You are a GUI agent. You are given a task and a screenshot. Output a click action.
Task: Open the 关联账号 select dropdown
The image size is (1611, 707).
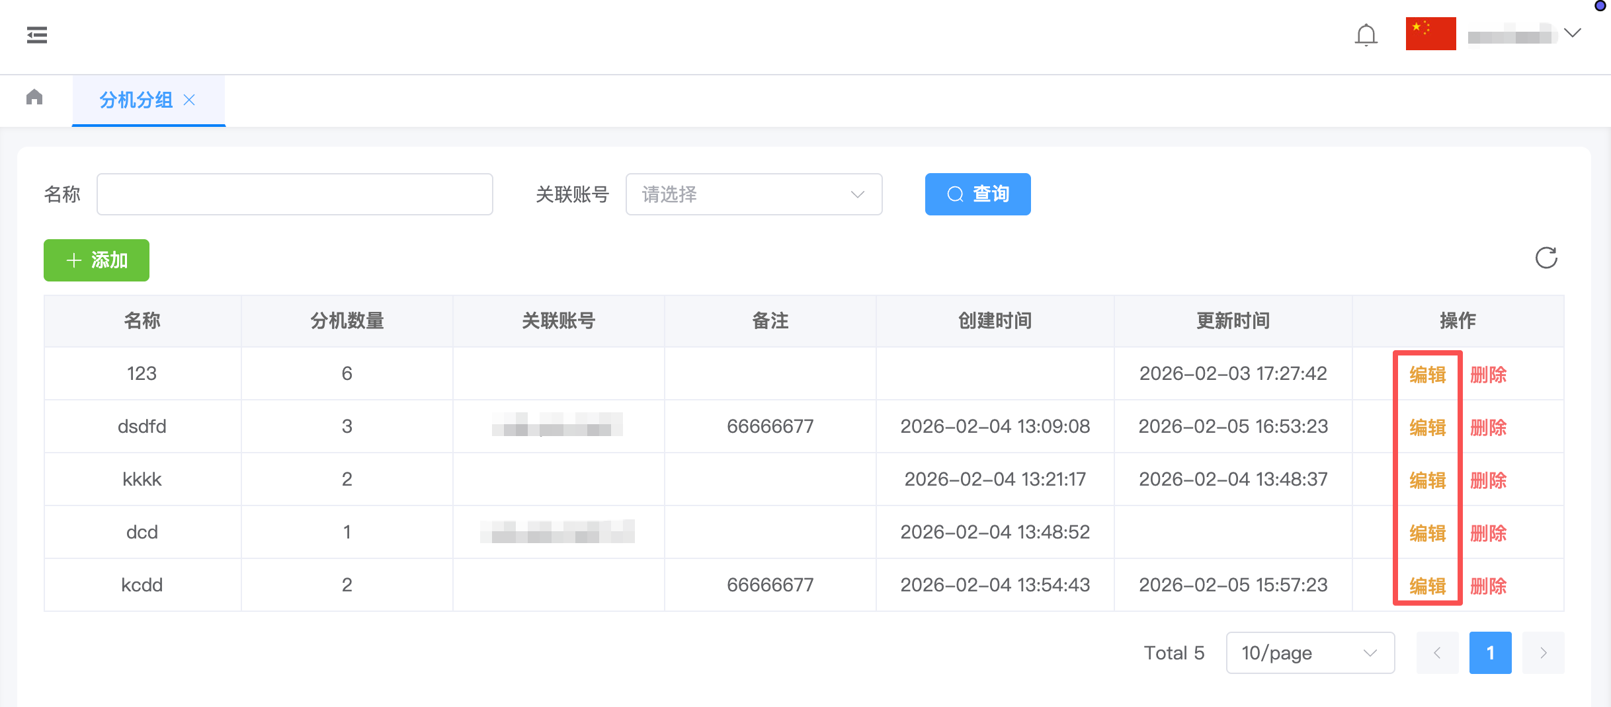(x=753, y=194)
